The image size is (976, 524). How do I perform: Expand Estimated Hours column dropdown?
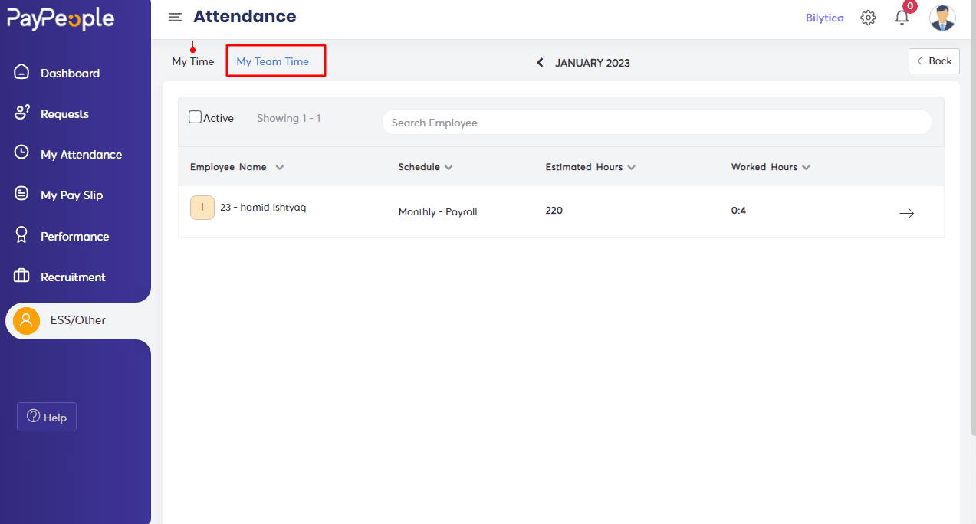click(x=631, y=167)
